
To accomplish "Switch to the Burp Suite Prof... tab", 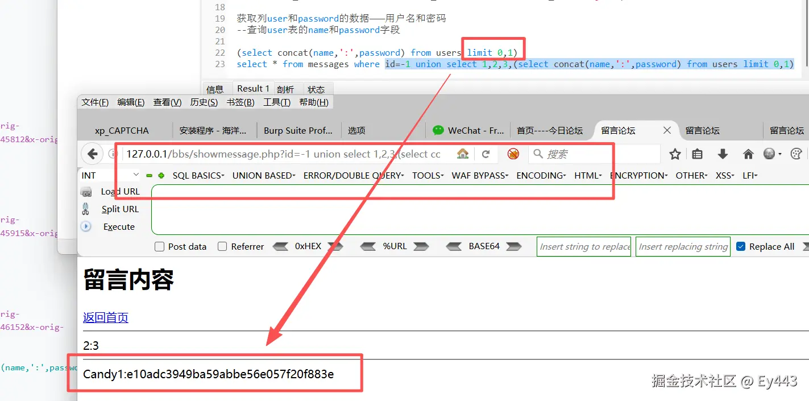I will pyautogui.click(x=298, y=130).
